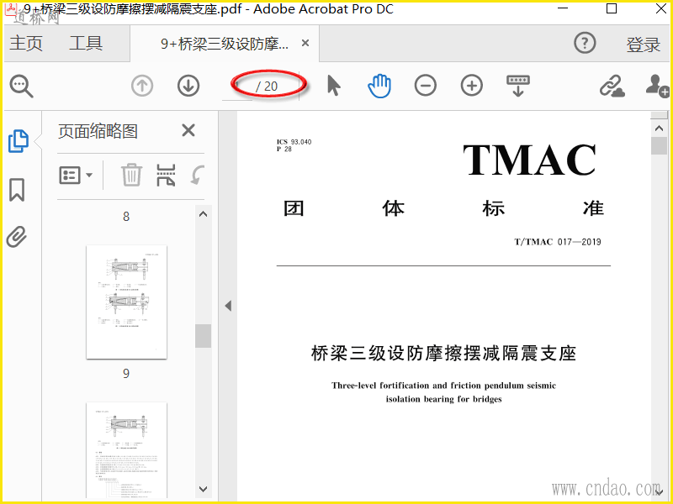Click the 页面缩略图 panel title
The height and width of the screenshot is (504, 673).
point(98,131)
